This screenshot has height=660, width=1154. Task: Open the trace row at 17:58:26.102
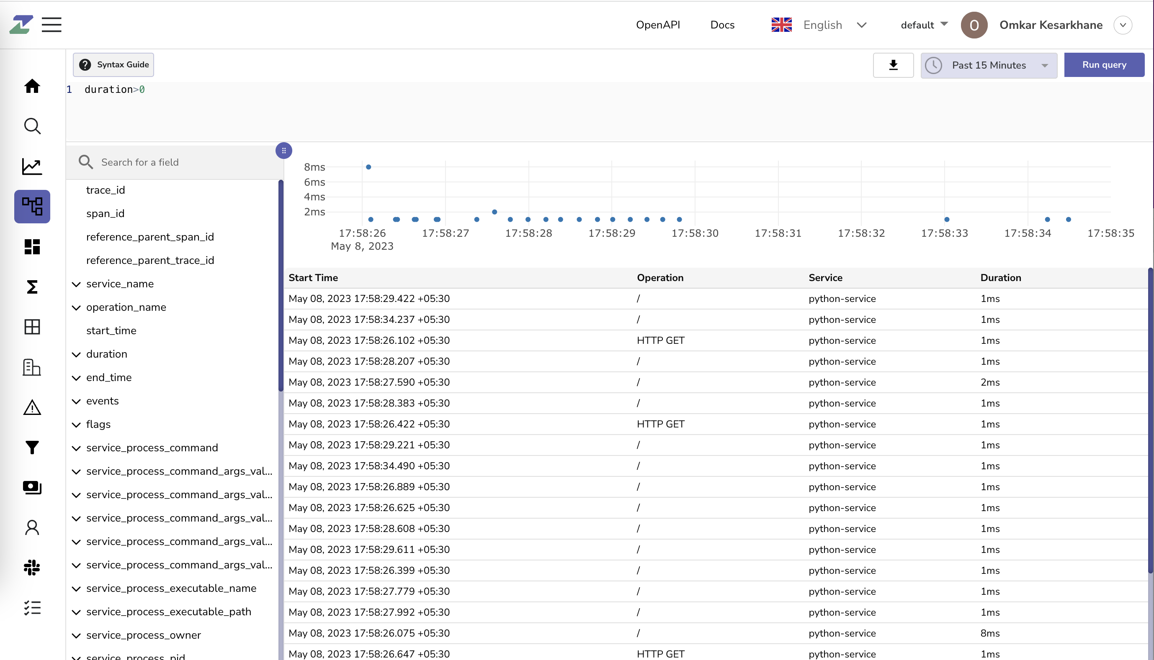coord(716,340)
